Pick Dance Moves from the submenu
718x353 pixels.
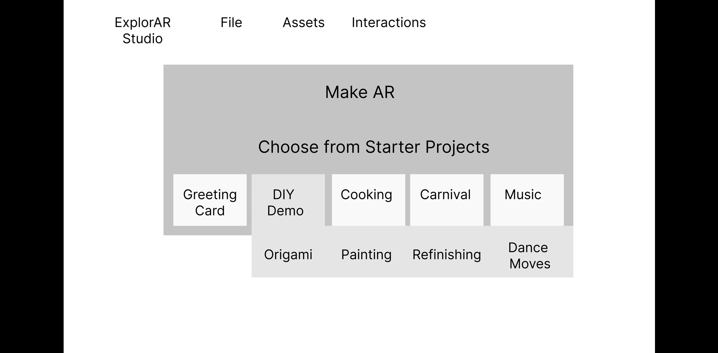(x=529, y=255)
